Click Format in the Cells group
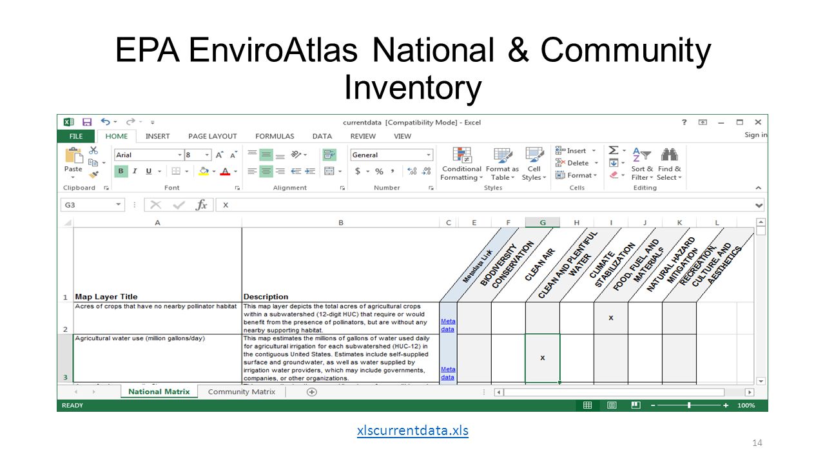The image size is (825, 464). tap(576, 175)
